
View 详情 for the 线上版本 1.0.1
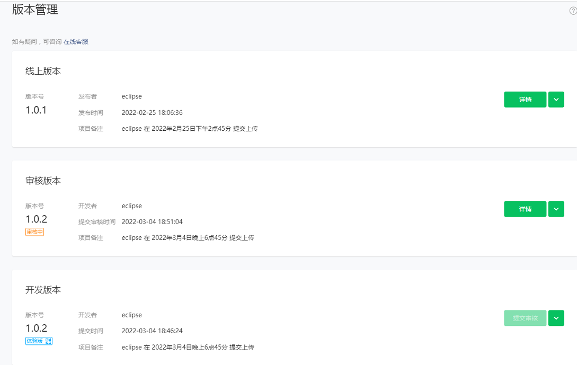click(x=525, y=100)
